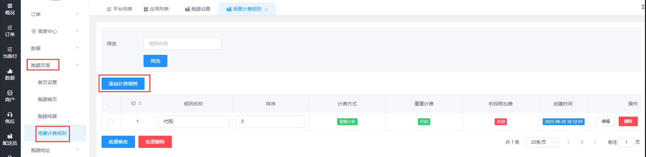Image resolution: width=646 pixels, height=157 pixels.
Task: Open the 售后 headset icon
Action: point(10,114)
